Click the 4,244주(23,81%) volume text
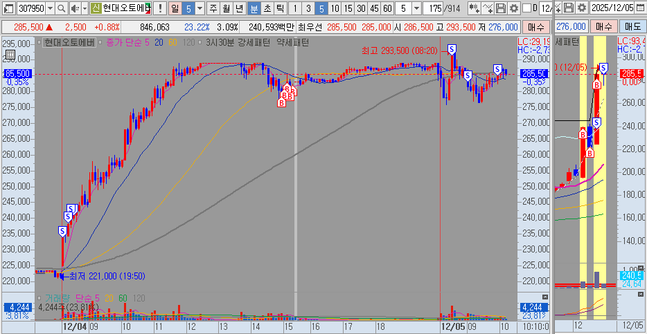 (68, 306)
